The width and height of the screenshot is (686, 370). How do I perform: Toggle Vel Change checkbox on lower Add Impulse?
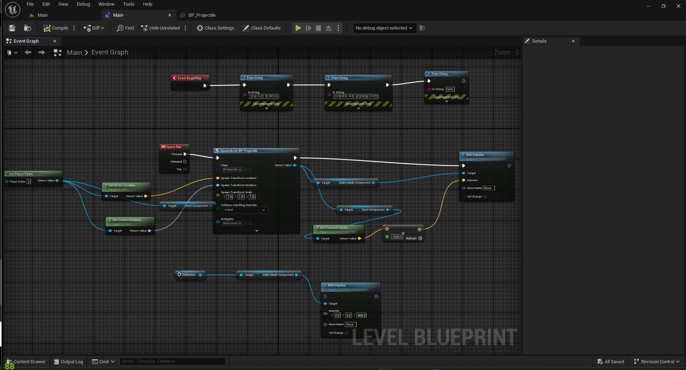[x=347, y=333]
